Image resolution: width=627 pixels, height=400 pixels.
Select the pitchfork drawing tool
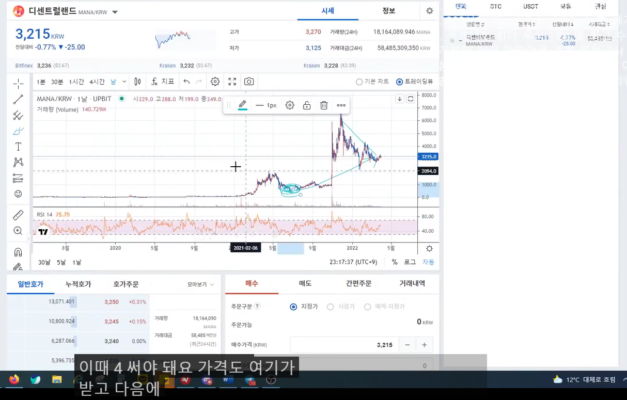point(18,115)
